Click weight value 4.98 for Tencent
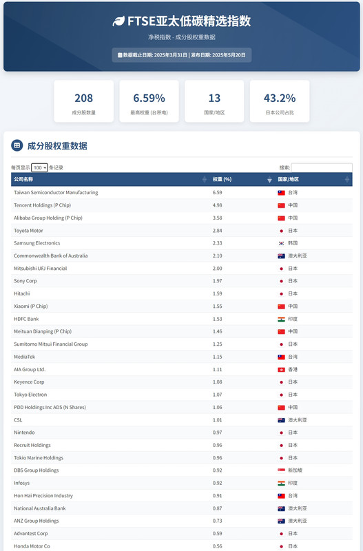This screenshot has width=363, height=551. [x=217, y=205]
